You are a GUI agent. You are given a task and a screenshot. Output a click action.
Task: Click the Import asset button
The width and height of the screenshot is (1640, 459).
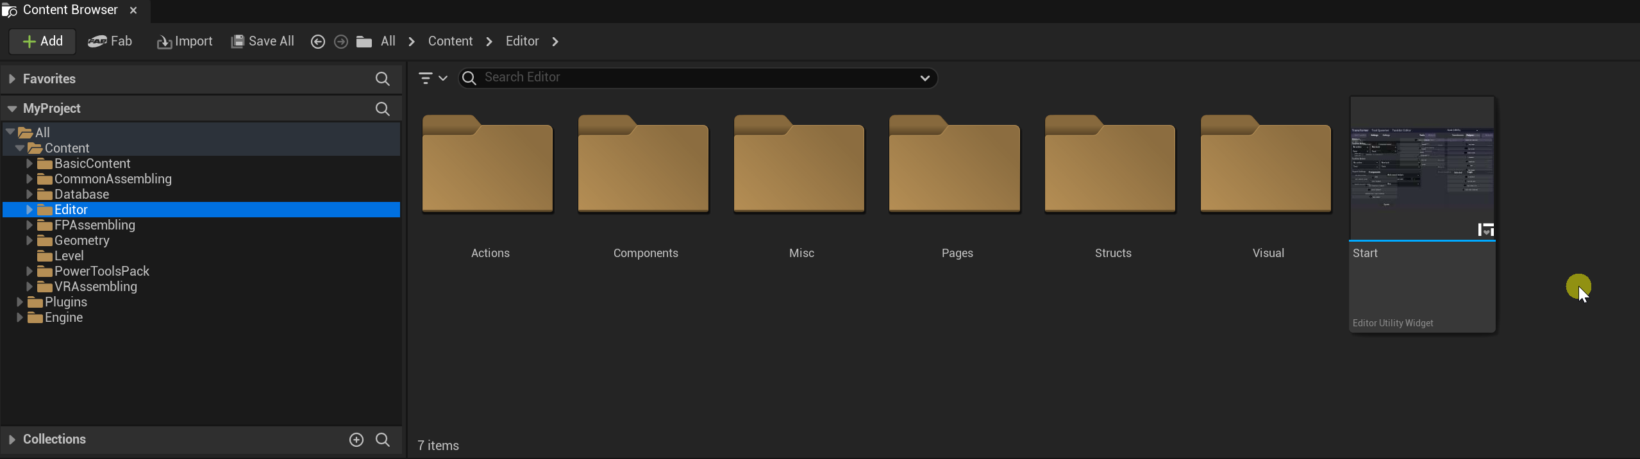tap(185, 42)
